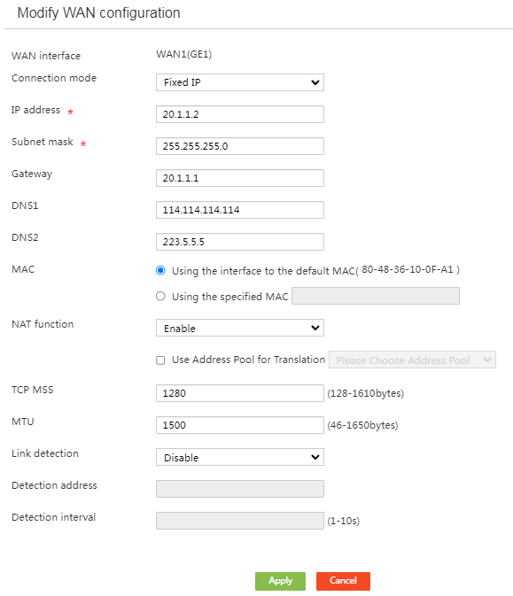Viewport: 513px width, 596px height.
Task: Select the Gateway text box
Action: 240,178
